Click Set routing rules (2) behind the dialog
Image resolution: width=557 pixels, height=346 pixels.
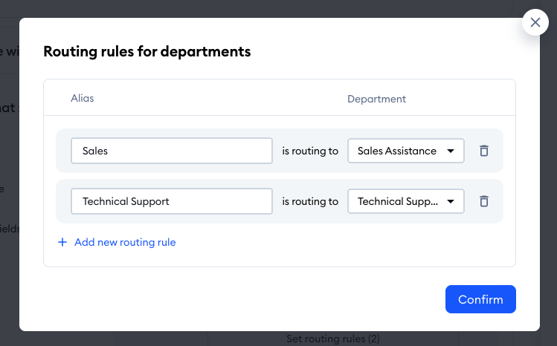[332, 339]
